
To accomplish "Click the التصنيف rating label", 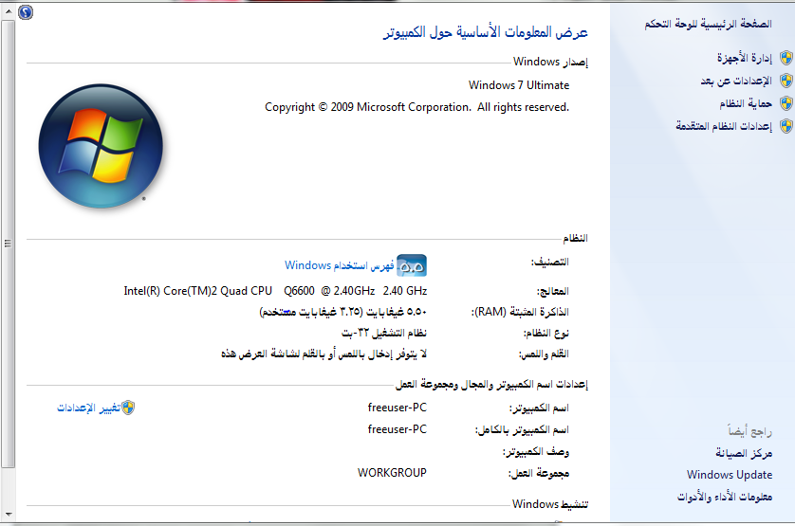I will [x=549, y=262].
